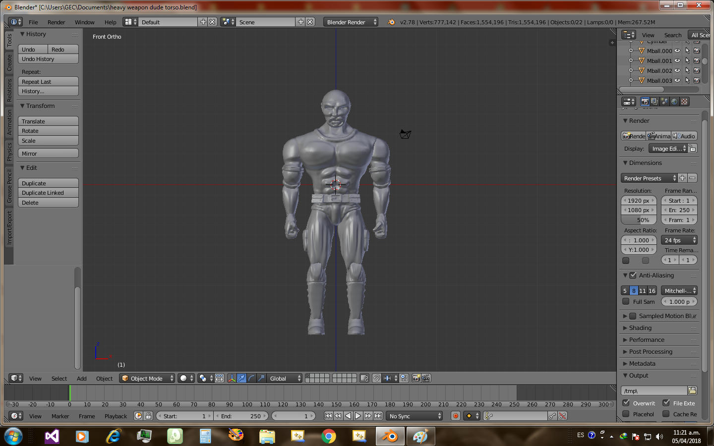
Task: Switch to the Grease Pencil tab
Action: [x=9, y=186]
